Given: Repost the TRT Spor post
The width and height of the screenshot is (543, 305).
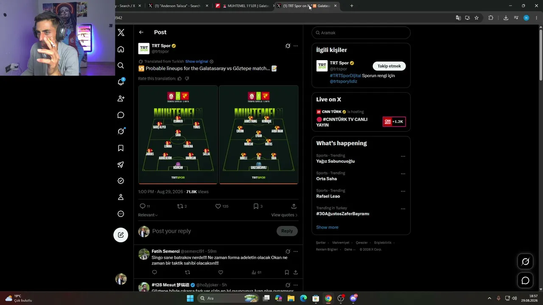Looking at the screenshot, I should (x=180, y=206).
